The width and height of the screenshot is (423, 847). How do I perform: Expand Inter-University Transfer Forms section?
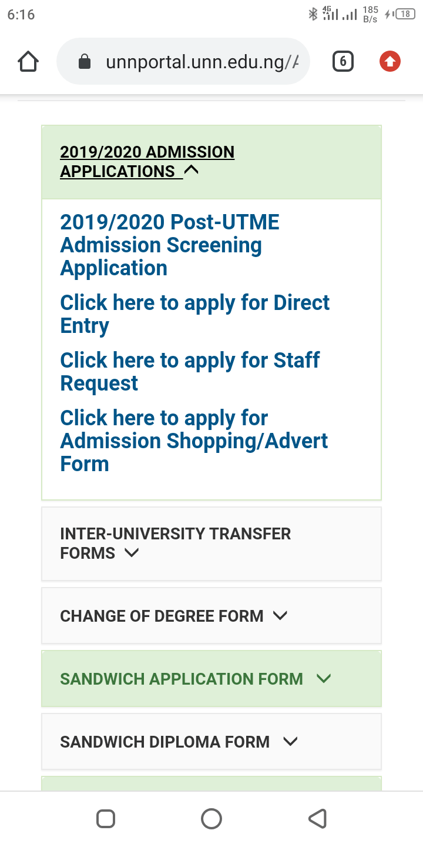point(211,543)
